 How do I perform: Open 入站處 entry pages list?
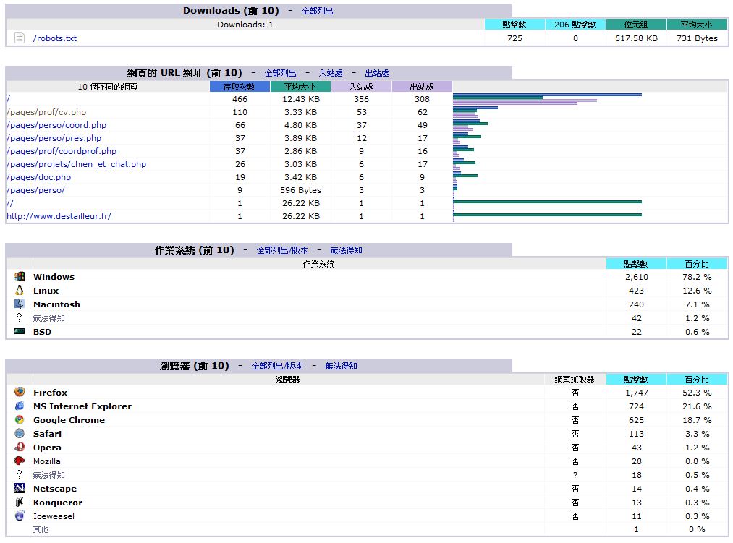pyautogui.click(x=331, y=73)
